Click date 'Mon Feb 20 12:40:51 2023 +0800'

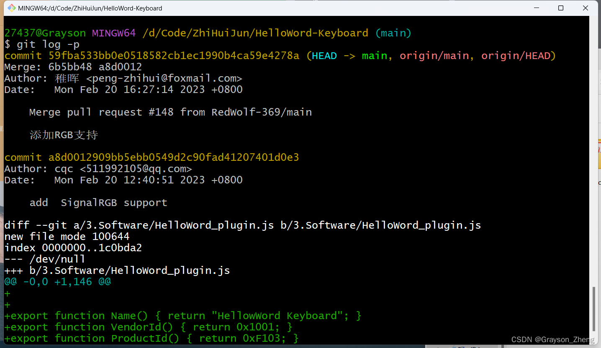(x=149, y=180)
